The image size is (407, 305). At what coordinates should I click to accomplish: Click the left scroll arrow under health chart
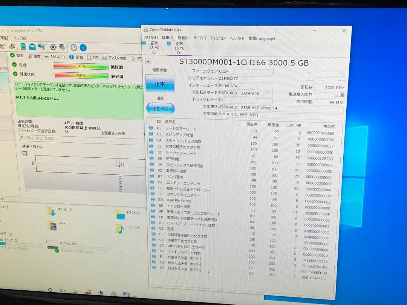pos(27,191)
